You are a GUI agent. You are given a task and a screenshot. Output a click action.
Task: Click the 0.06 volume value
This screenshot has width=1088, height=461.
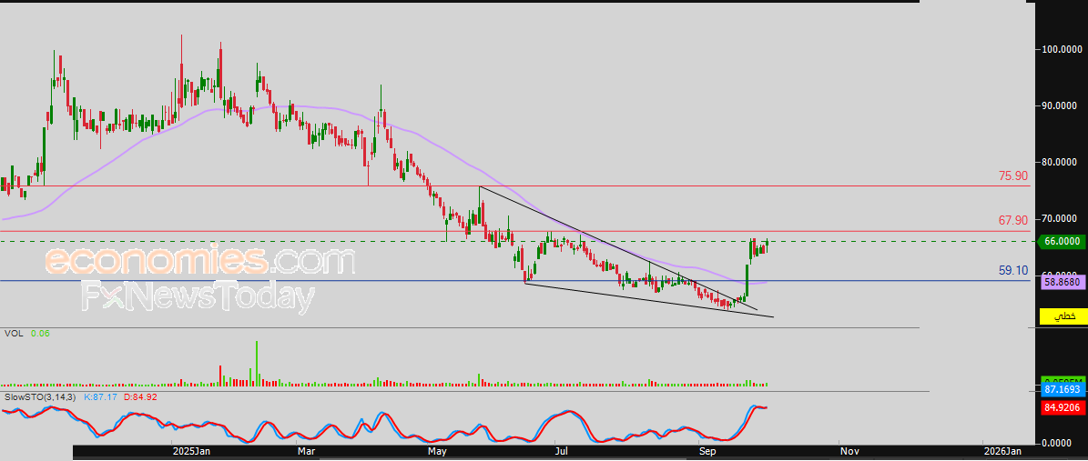coord(40,334)
